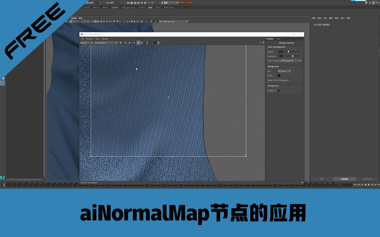Click the Arnold shelf tab in Maya
Image resolution: width=380 pixels, height=237 pixels.
(87, 7)
